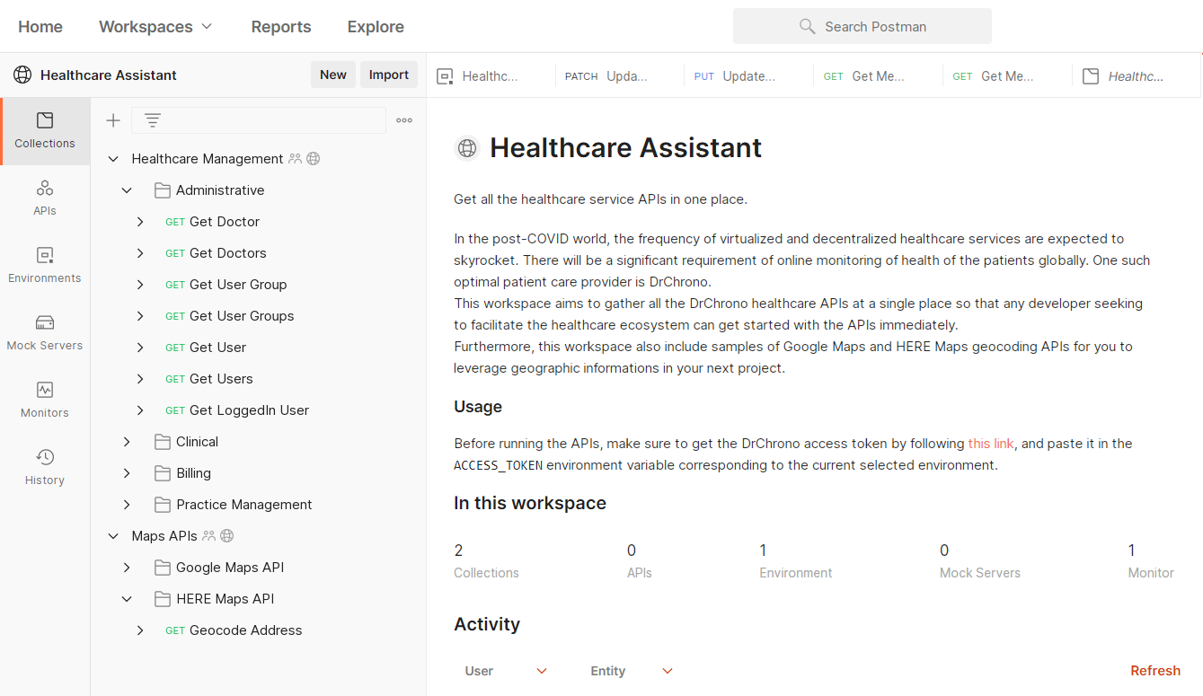Follow the 'this link' hyperlink

pyautogui.click(x=991, y=444)
